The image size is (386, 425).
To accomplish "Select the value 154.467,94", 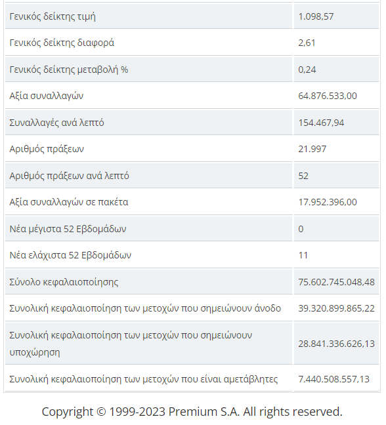I will click(x=321, y=123).
